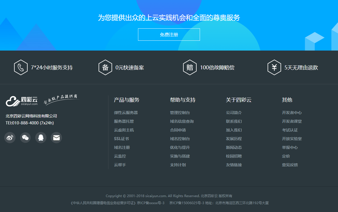Click the phone support hexagon icon
This screenshot has width=338, height=212.
tap(21, 67)
